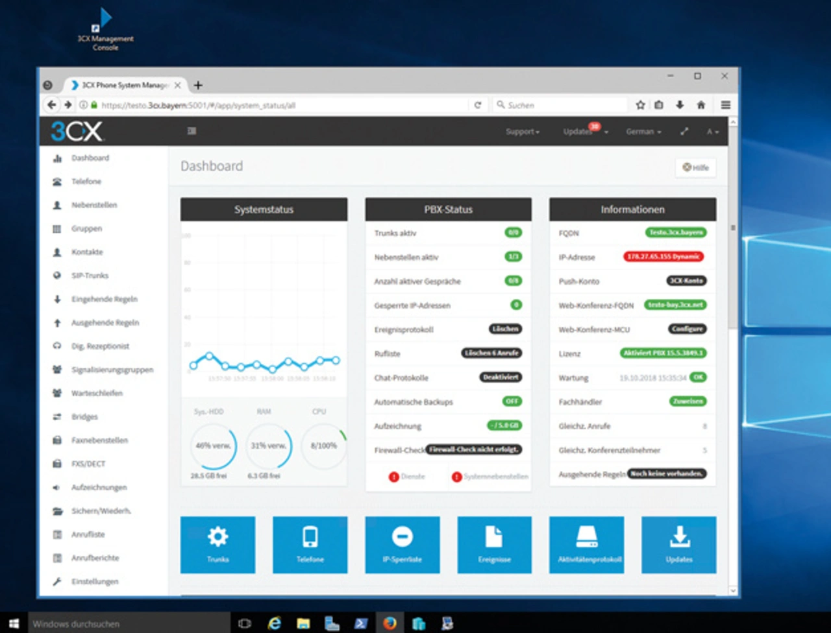Open the Trunks tile with gear icon
The height and width of the screenshot is (633, 831).
(x=217, y=544)
